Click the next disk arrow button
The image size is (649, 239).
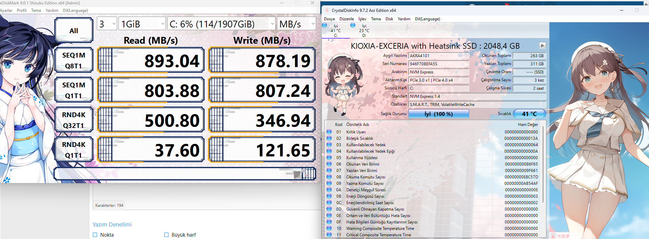pyautogui.click(x=542, y=45)
